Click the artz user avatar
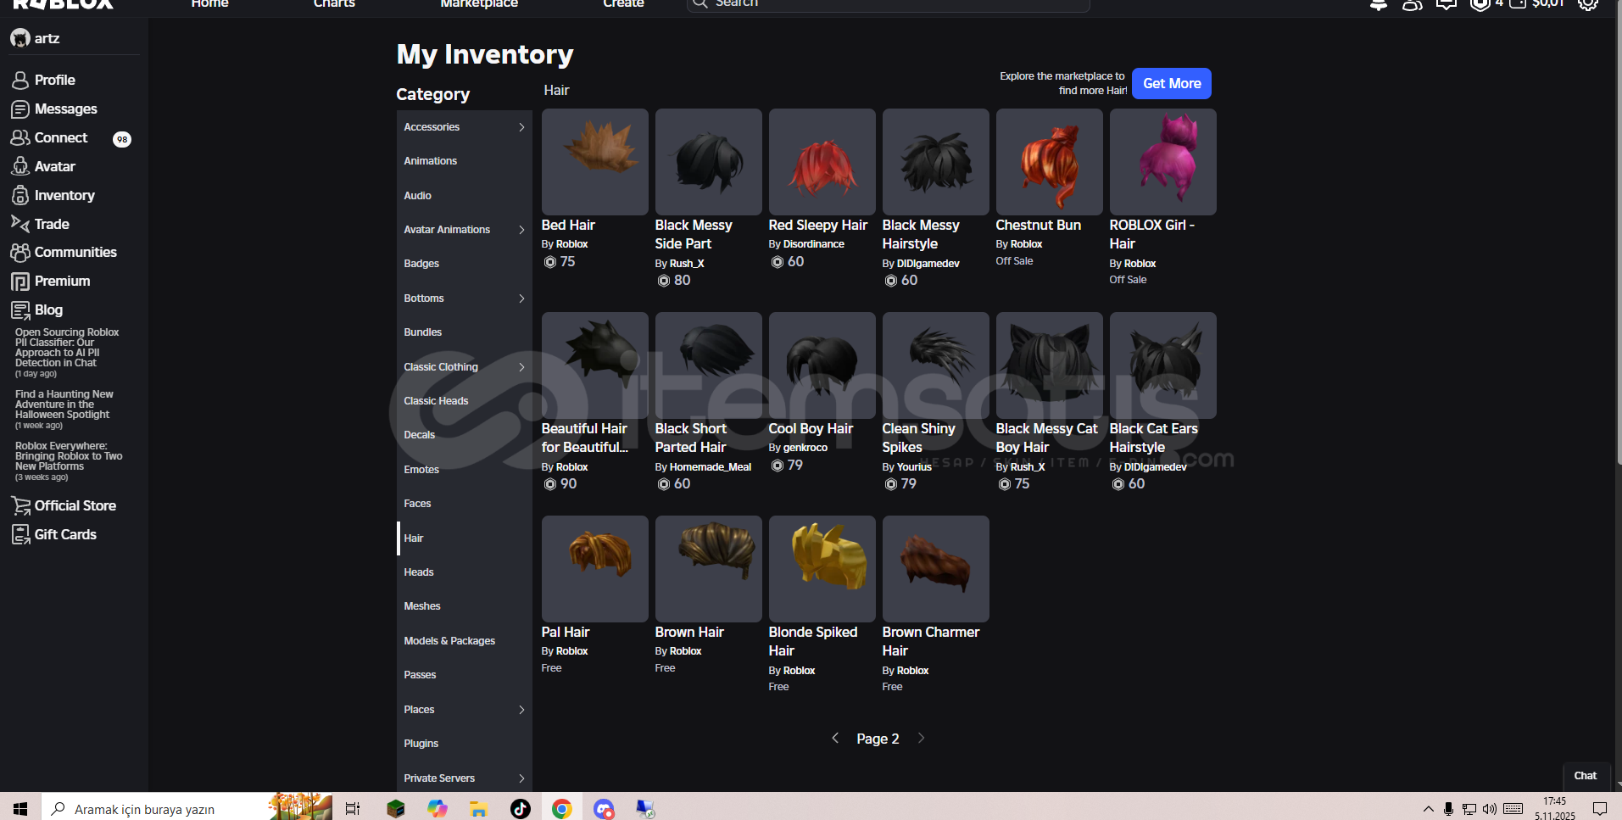Image resolution: width=1622 pixels, height=820 pixels. point(20,38)
